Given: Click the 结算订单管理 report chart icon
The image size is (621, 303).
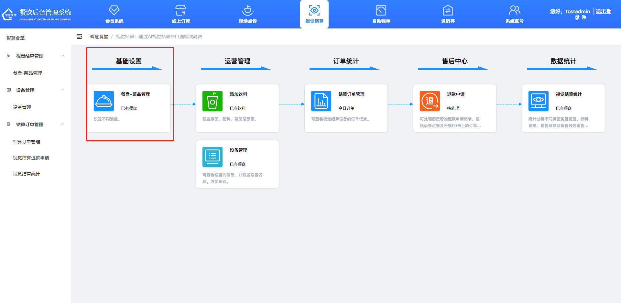Looking at the screenshot, I should (x=321, y=101).
